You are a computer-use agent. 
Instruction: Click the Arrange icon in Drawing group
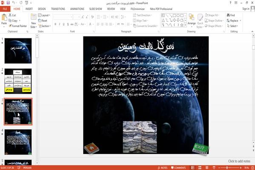coord(192,19)
